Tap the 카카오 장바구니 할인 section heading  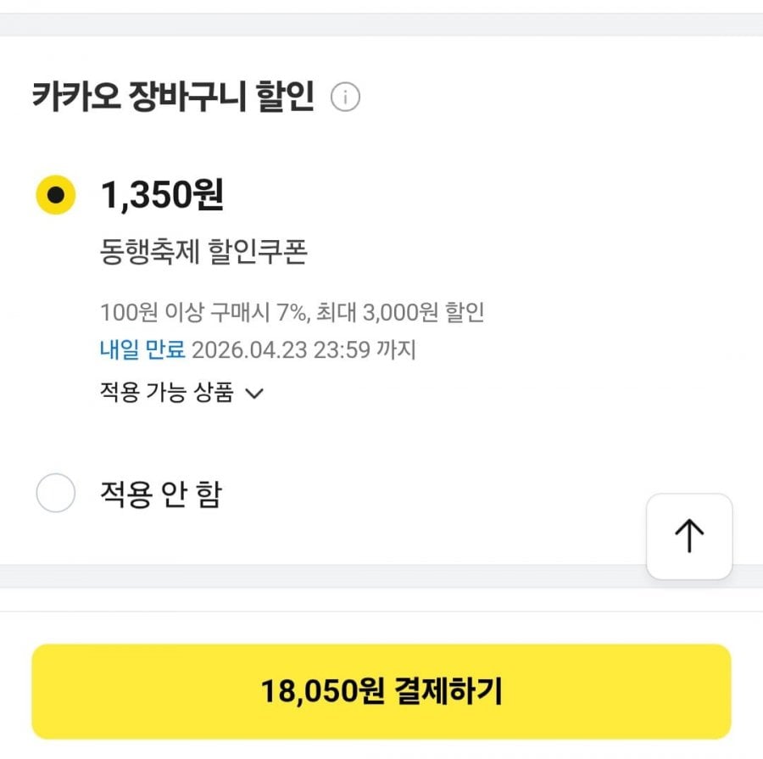click(x=173, y=98)
